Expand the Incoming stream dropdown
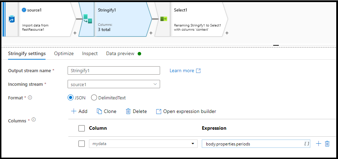 (x=114, y=84)
